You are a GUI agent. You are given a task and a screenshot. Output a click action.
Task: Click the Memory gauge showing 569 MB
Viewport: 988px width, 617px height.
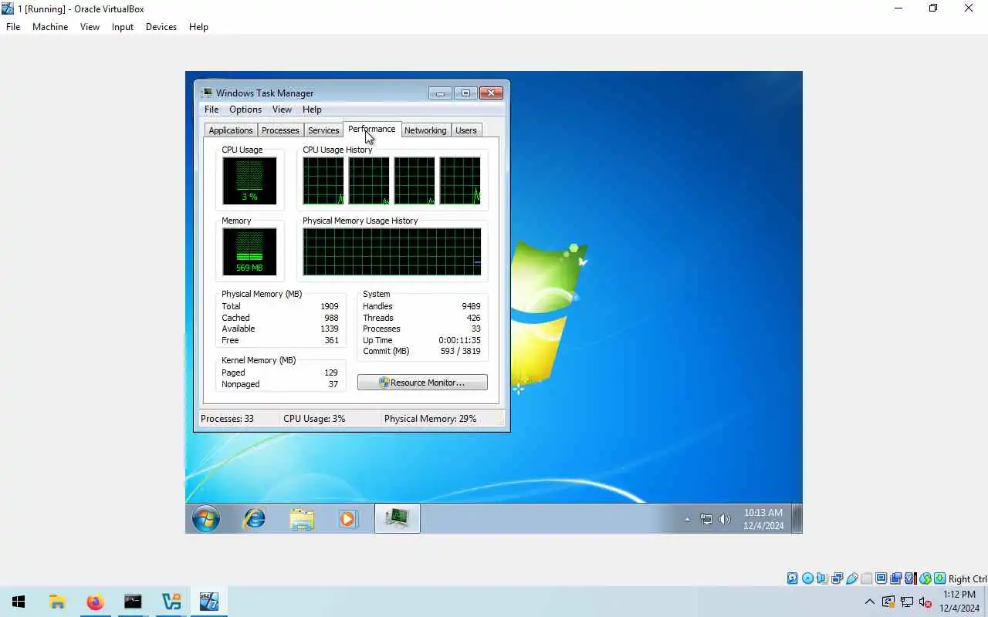pyautogui.click(x=249, y=251)
